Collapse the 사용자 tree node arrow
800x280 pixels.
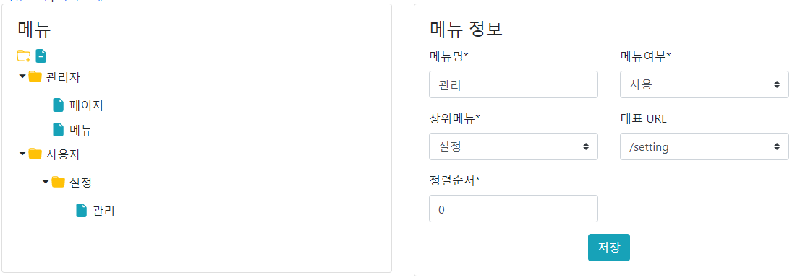(22, 153)
